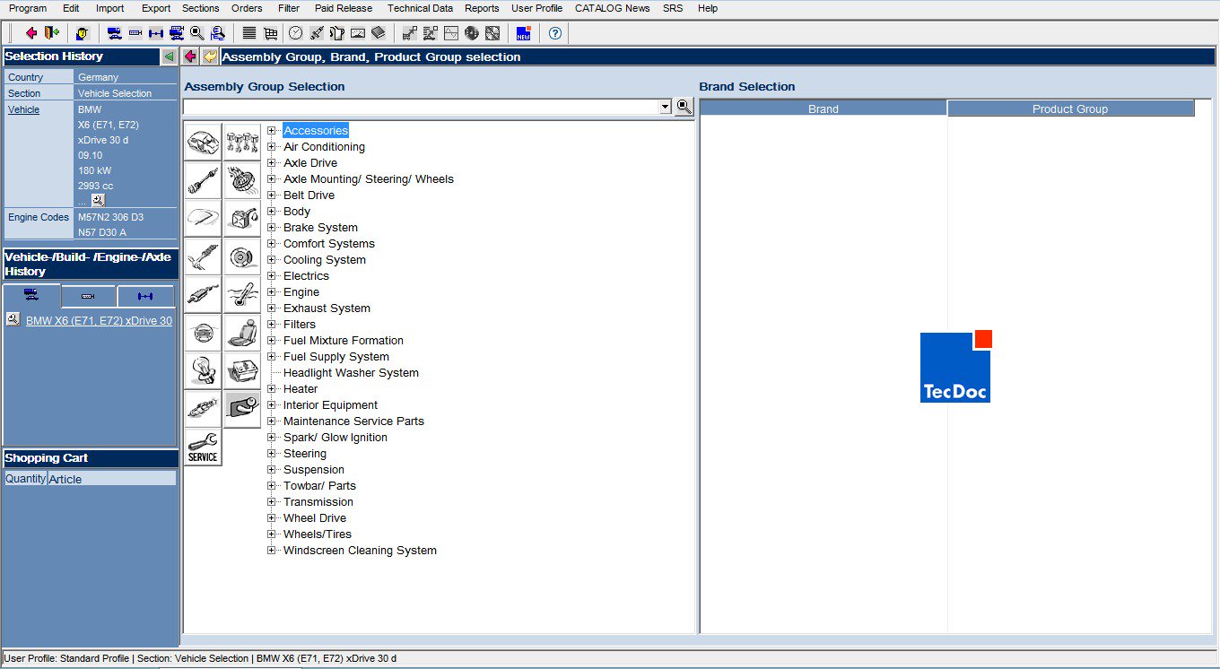Open the shopping cart toolbar icon

click(x=269, y=33)
